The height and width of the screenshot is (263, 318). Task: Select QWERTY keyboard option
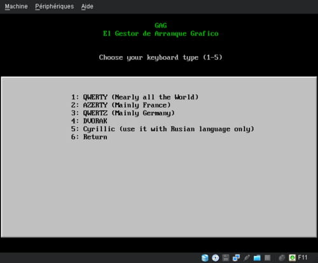135,97
